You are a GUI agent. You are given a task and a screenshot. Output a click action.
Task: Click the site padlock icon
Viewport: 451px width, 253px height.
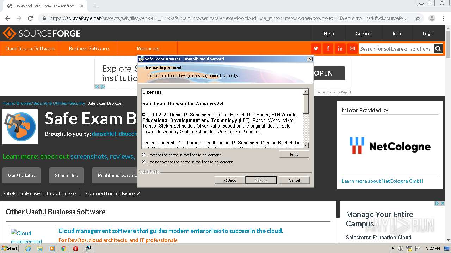[x=44, y=18]
